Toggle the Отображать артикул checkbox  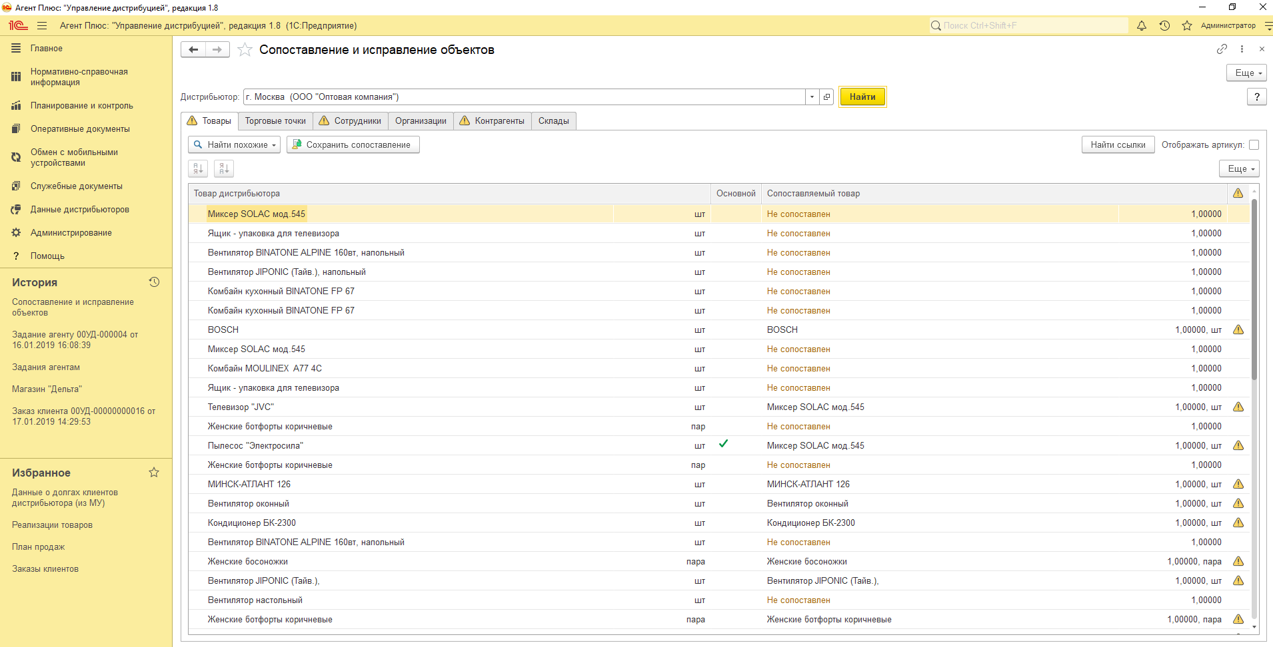[x=1254, y=144]
